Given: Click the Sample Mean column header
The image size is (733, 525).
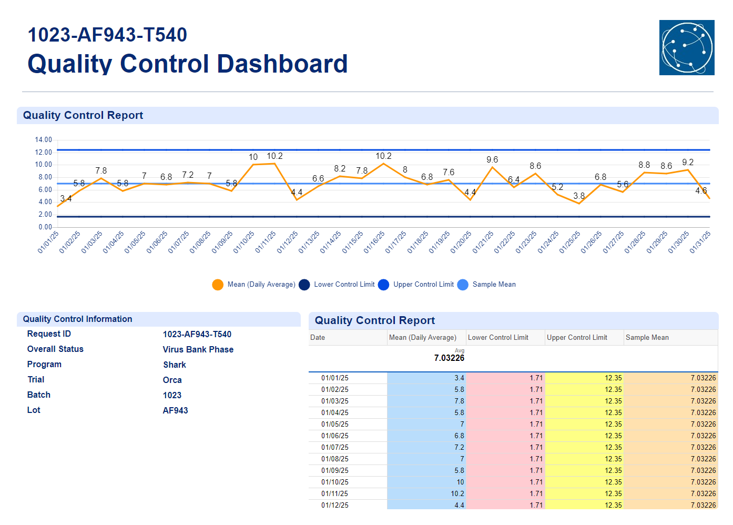Looking at the screenshot, I should 647,338.
